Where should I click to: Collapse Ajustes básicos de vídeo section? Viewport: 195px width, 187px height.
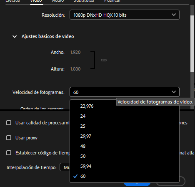(15, 37)
